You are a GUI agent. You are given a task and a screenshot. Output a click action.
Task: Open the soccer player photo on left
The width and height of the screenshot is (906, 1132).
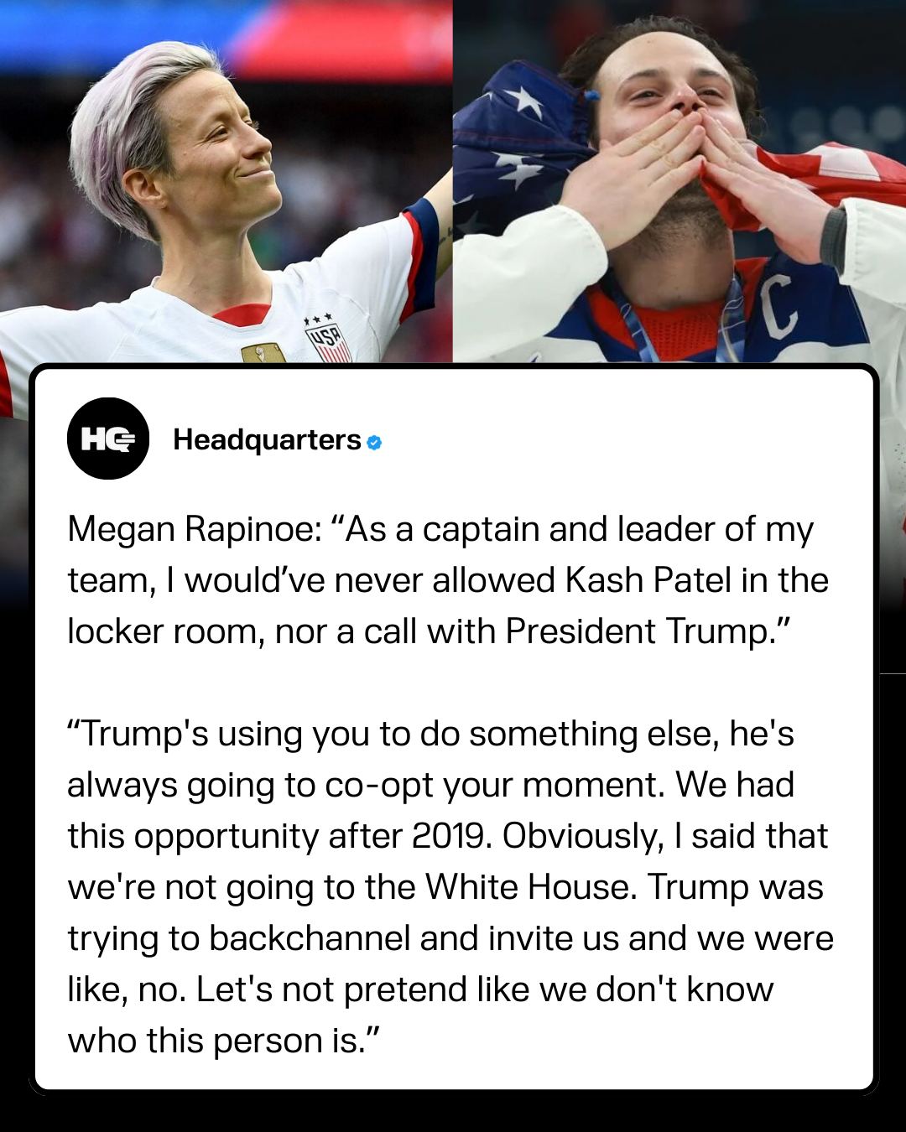226,181
